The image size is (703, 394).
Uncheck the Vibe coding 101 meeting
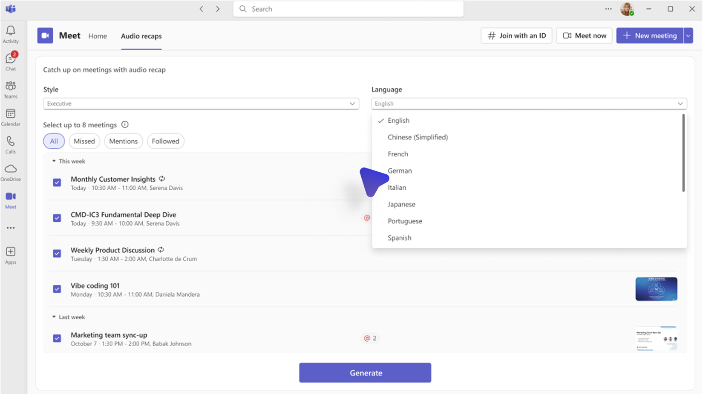pyautogui.click(x=57, y=289)
